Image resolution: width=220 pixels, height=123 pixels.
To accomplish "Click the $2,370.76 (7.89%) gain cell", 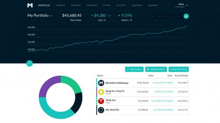I will point(163,83).
